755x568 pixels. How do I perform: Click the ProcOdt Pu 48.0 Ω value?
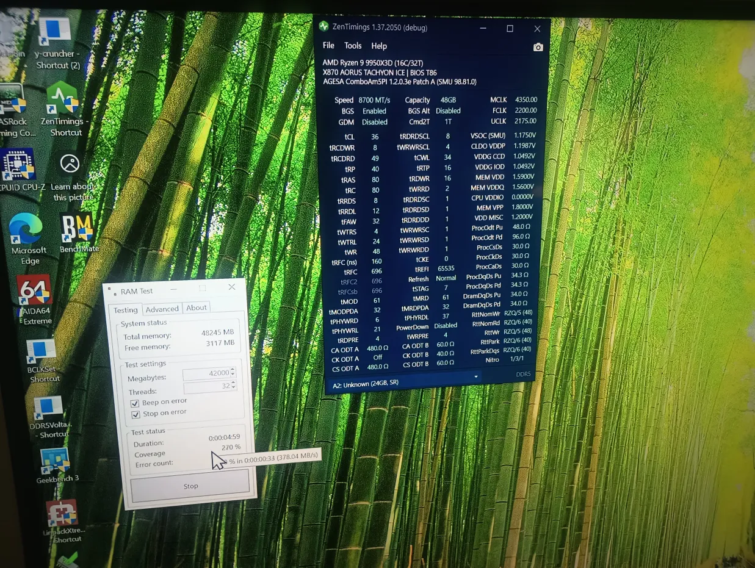coord(521,227)
